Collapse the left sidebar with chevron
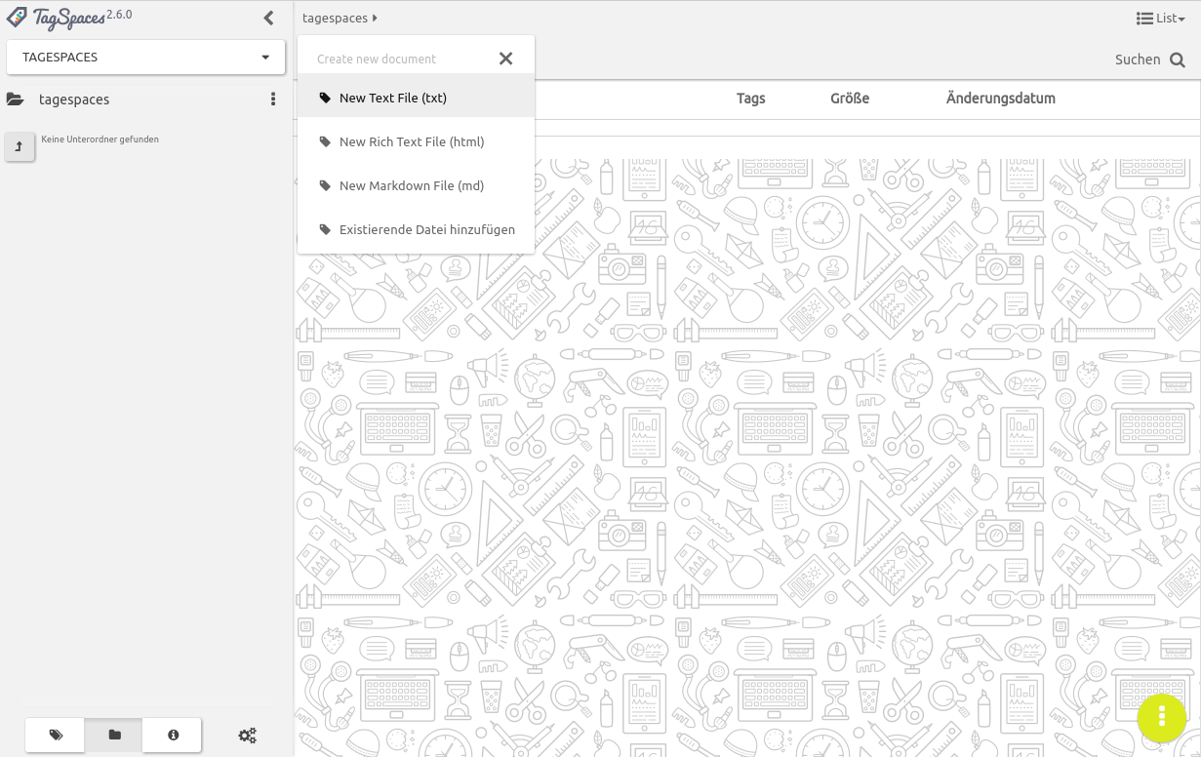Image resolution: width=1201 pixels, height=757 pixels. [x=269, y=18]
